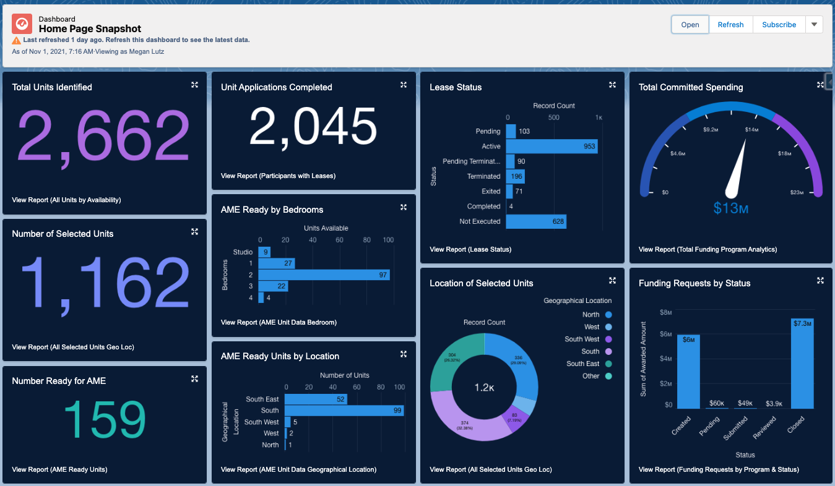Subscribe to the dashboard

tap(779, 25)
